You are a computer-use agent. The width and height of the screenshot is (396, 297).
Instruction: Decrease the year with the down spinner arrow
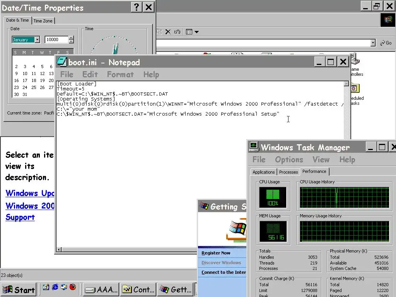(x=71, y=41)
